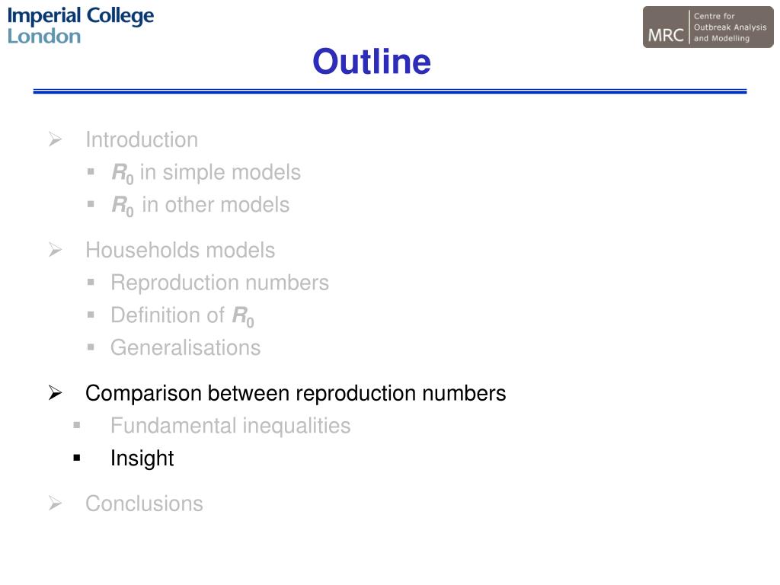Click the Generalisations sub-item

point(186,347)
